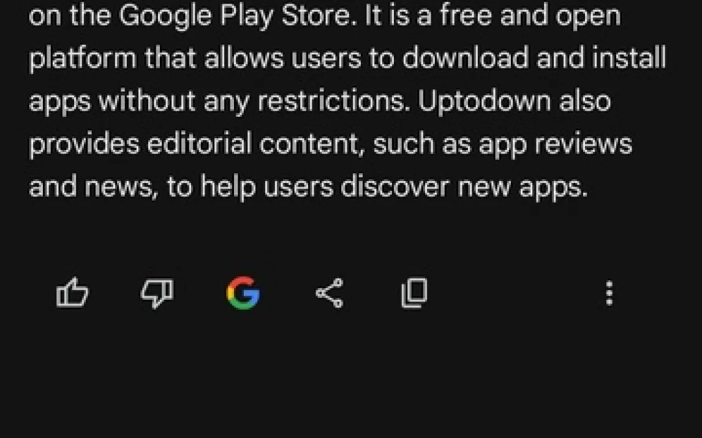The height and width of the screenshot is (438, 702).
Task: Click the word "platform" in the paragraph
Action: 83,59
